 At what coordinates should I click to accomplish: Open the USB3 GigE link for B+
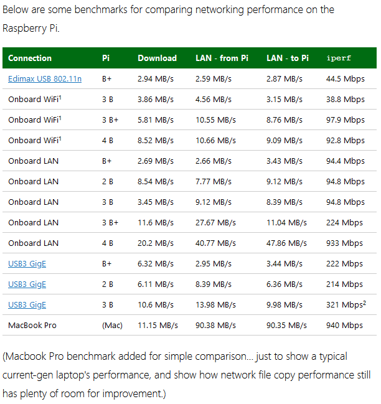coord(27,264)
